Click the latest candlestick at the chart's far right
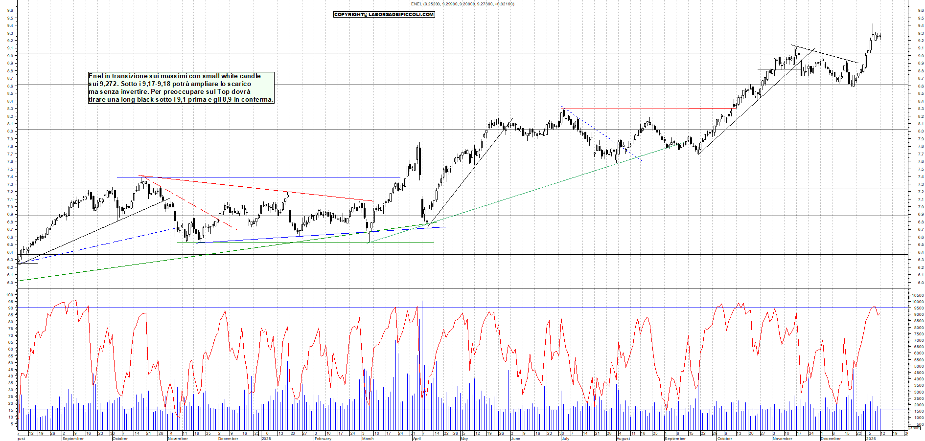The width and height of the screenshot is (925, 441). point(880,36)
